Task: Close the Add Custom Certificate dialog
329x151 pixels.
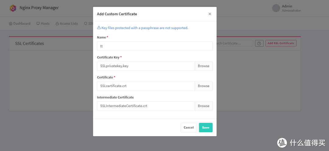Action: pyautogui.click(x=210, y=14)
